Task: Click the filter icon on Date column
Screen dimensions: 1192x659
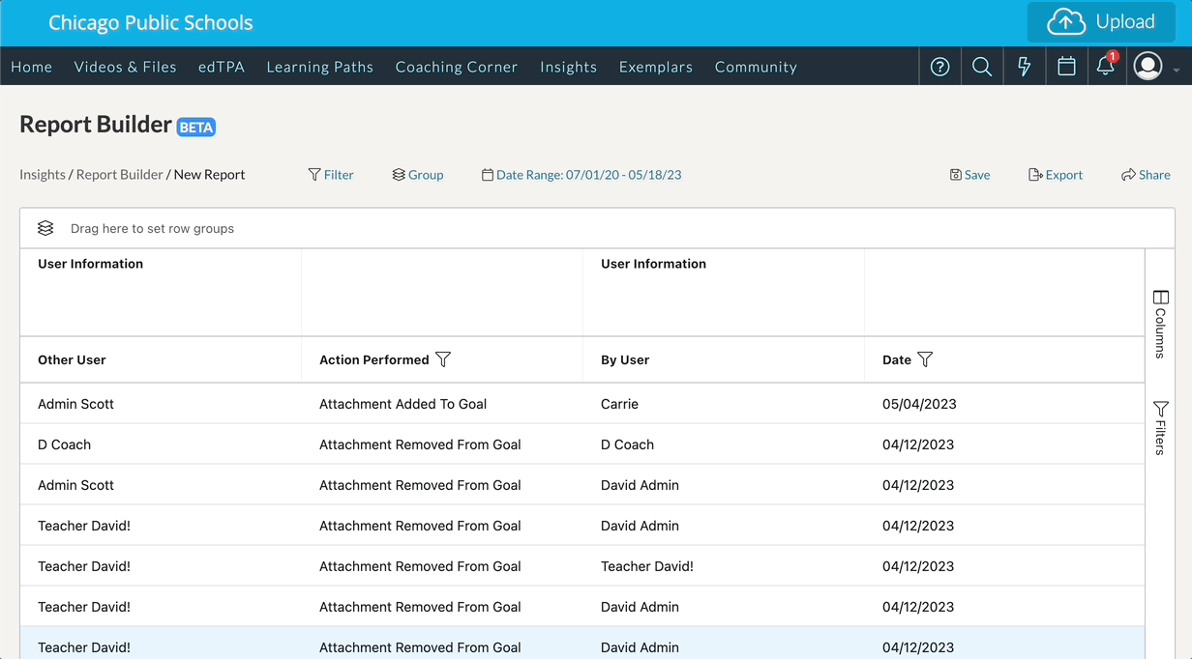Action: coord(925,359)
